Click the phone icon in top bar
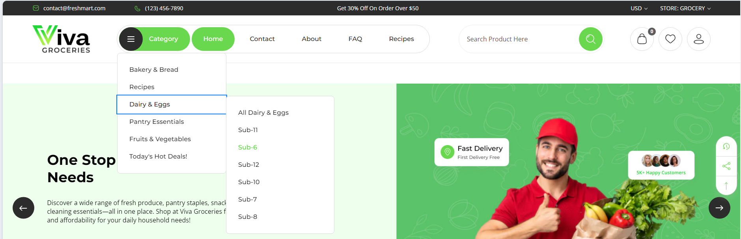 pos(137,8)
